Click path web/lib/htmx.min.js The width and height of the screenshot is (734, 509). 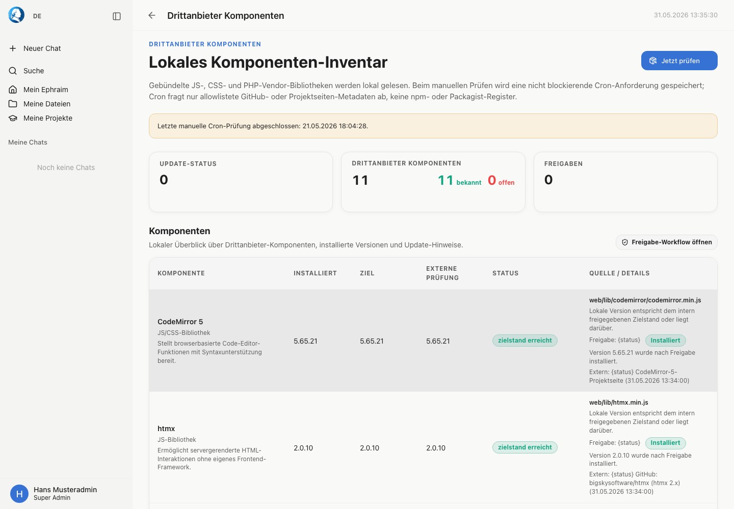619,403
